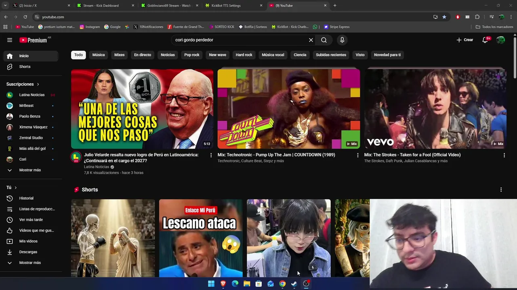Open the YouTube hamburger guide menu

click(10, 40)
